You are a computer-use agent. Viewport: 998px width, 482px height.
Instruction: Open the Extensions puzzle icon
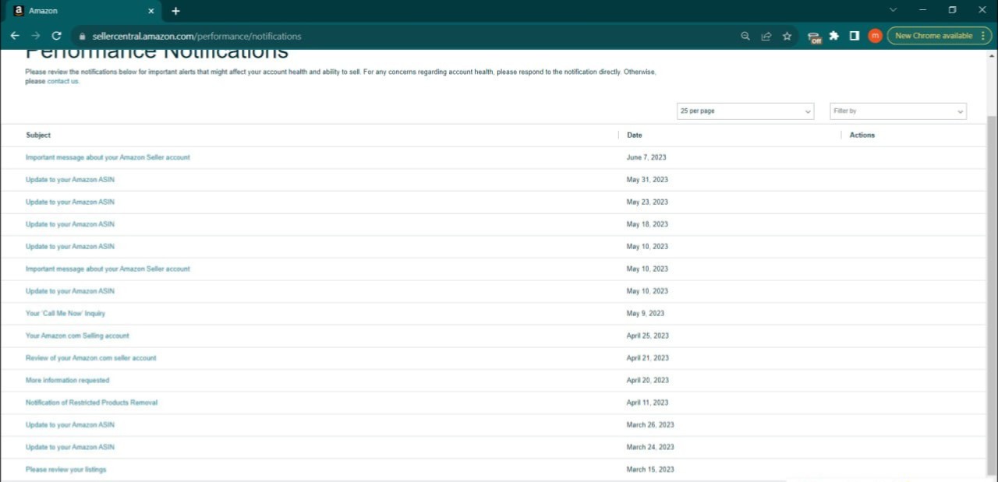click(x=834, y=36)
